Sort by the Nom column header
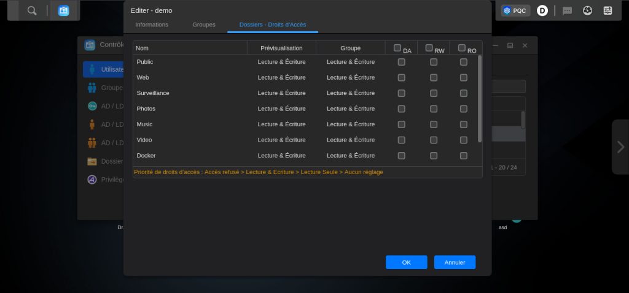Image resolution: width=629 pixels, height=293 pixels. click(190, 48)
